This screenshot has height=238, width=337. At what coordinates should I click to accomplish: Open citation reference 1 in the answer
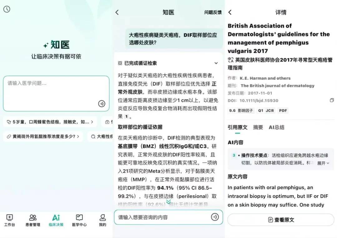[127, 117]
